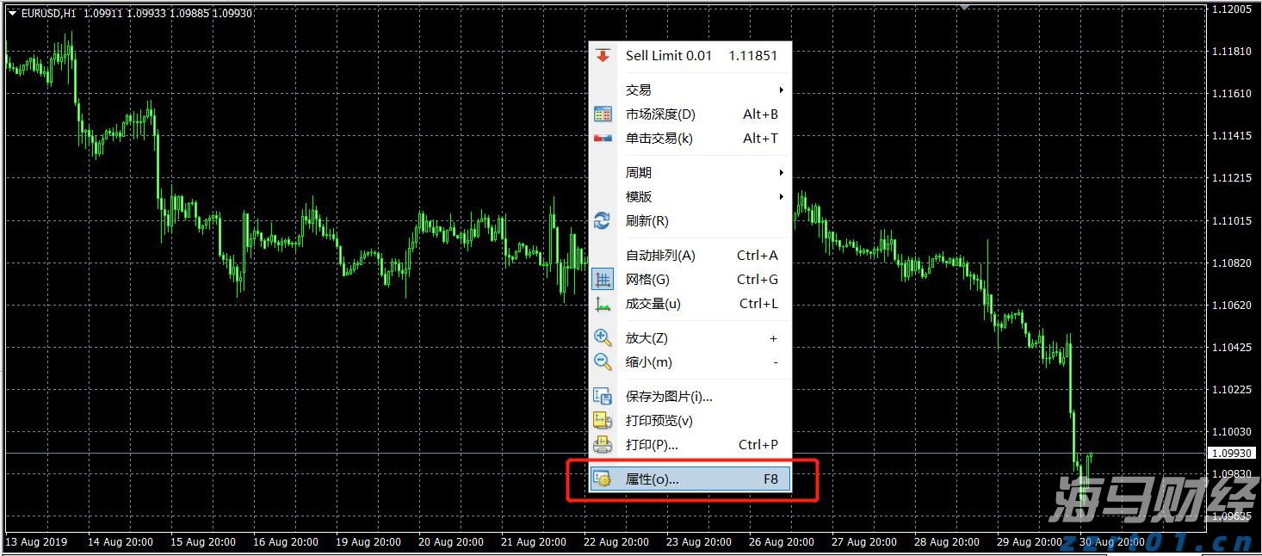Screen dimensions: 1262x556
Task: Collapse the EURUSD,H1 chart header triangle
Action: (10, 13)
